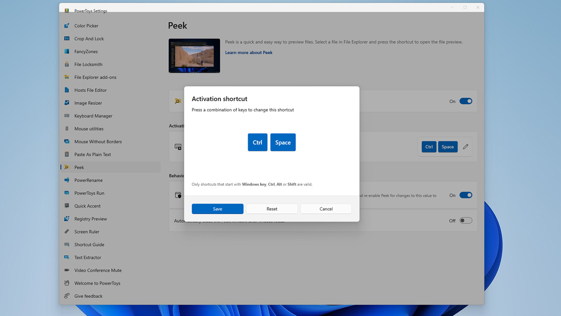Image resolution: width=561 pixels, height=316 pixels.
Task: Enable the auto-close Peek window toggle
Action: 466,220
